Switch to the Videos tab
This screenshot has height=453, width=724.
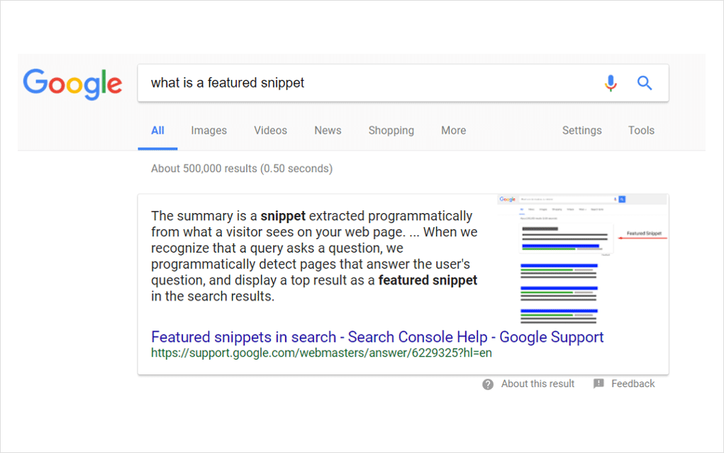[x=271, y=130]
